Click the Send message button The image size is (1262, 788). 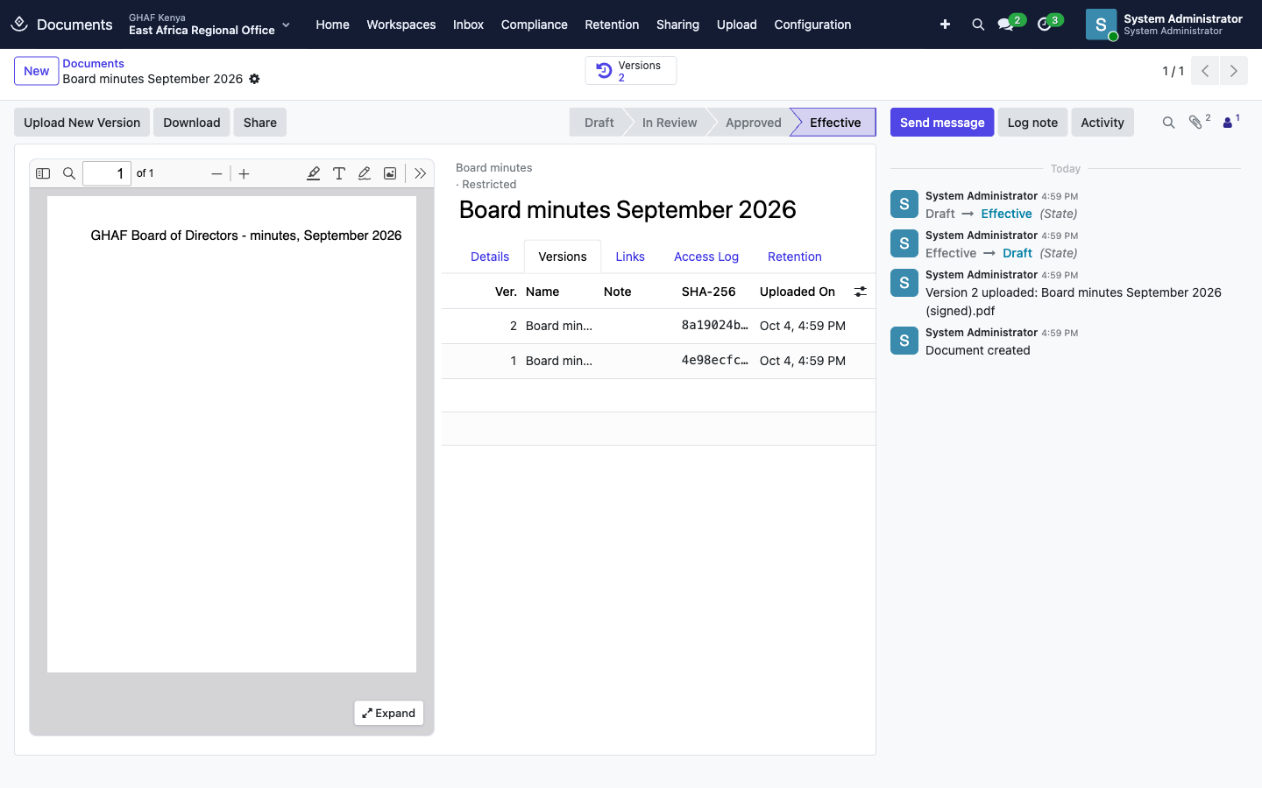pyautogui.click(x=942, y=123)
